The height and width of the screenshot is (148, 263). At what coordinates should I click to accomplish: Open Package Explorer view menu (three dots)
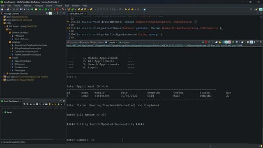click(58, 14)
